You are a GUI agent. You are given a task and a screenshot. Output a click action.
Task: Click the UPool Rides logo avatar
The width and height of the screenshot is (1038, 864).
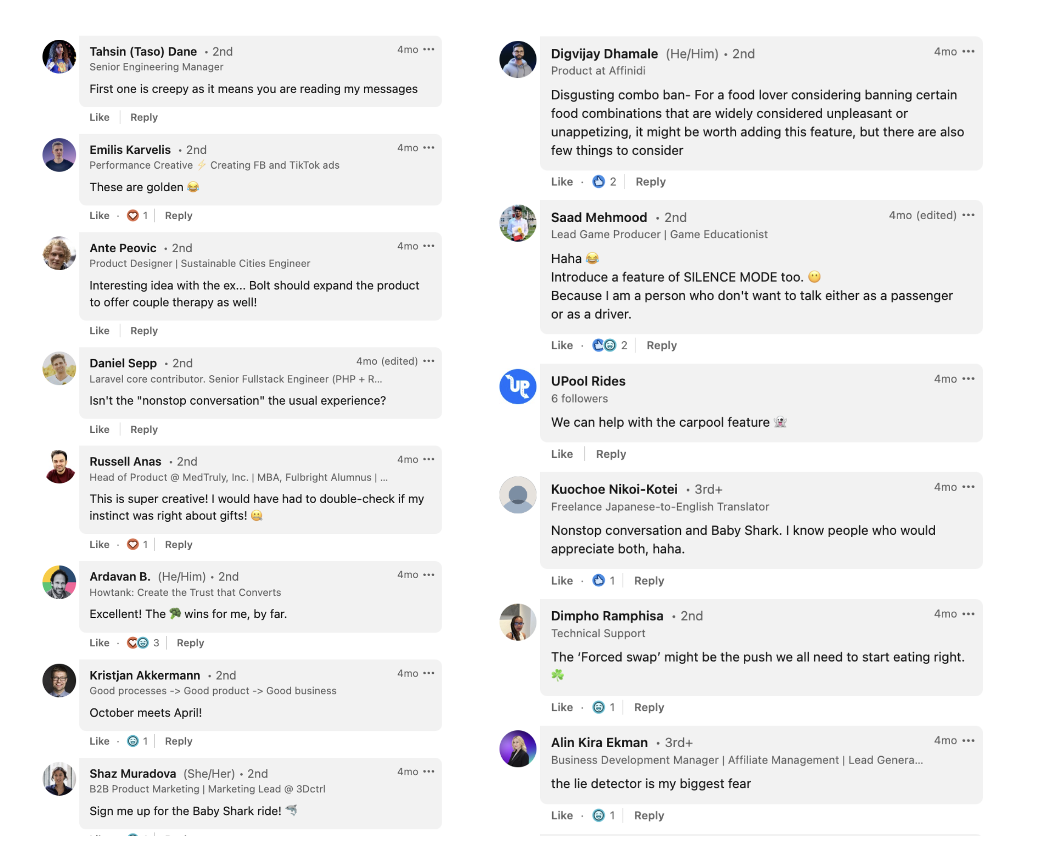pos(518,386)
